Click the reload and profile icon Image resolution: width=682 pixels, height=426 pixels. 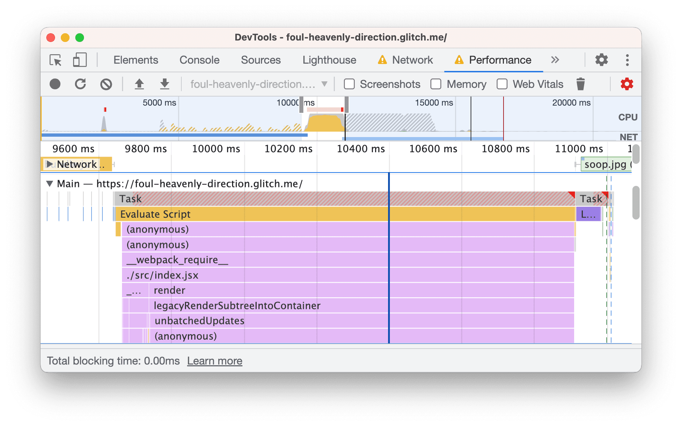click(x=80, y=84)
